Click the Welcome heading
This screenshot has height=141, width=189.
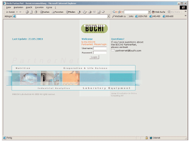(87, 39)
